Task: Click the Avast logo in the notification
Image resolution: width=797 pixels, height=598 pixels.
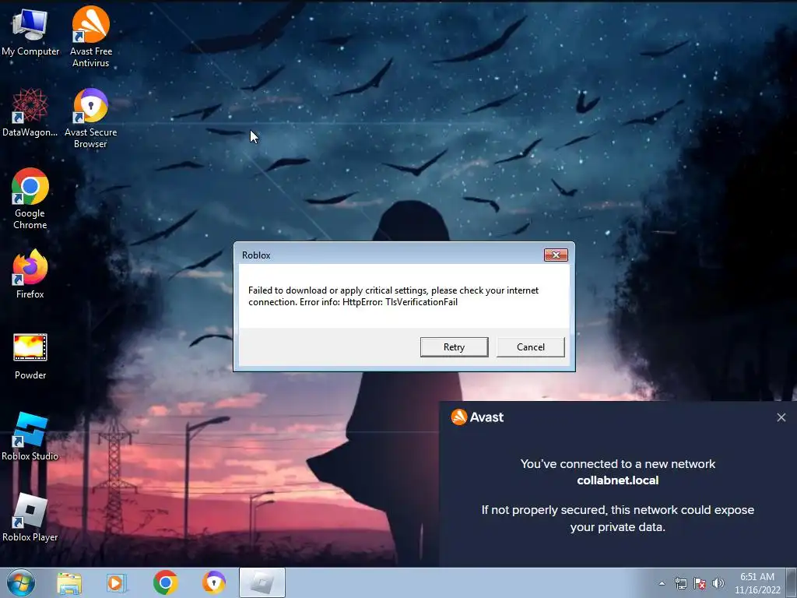Action: coord(477,417)
